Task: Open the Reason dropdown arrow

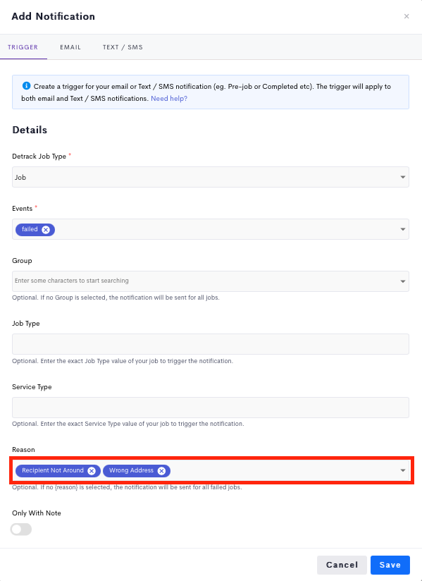Action: [x=403, y=470]
